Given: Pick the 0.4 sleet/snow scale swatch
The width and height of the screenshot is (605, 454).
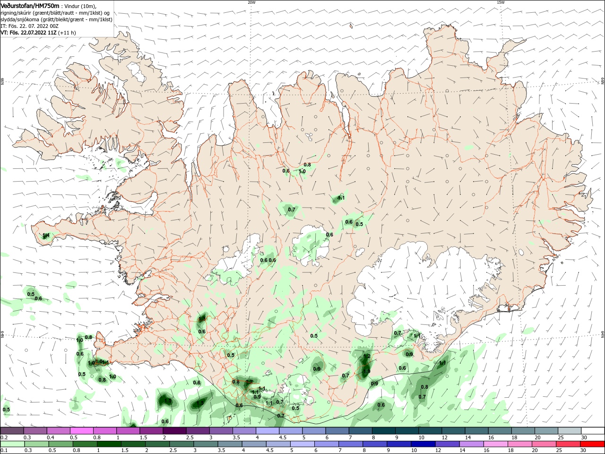Looking at the screenshot, I should click(x=58, y=431).
